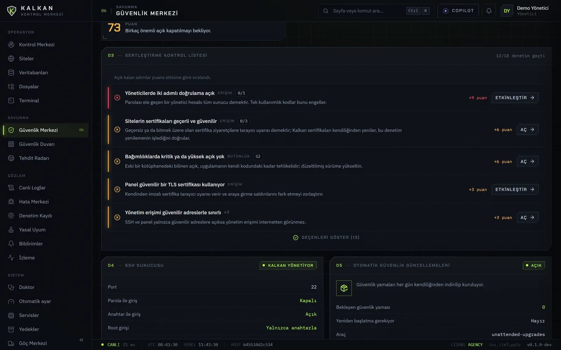
Task: Expand passed audits via Geçenleri Göster (13)
Action: (326, 237)
